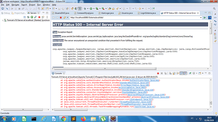Go forward in the internal web browser
This screenshot has height=122, width=218.
click(x=57, y=18)
